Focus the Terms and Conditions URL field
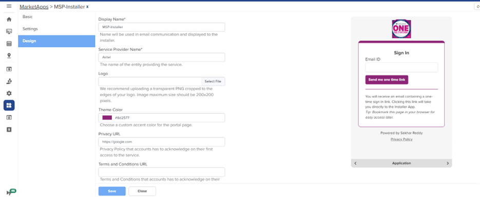Screen dimensions: 480x197 162,172
